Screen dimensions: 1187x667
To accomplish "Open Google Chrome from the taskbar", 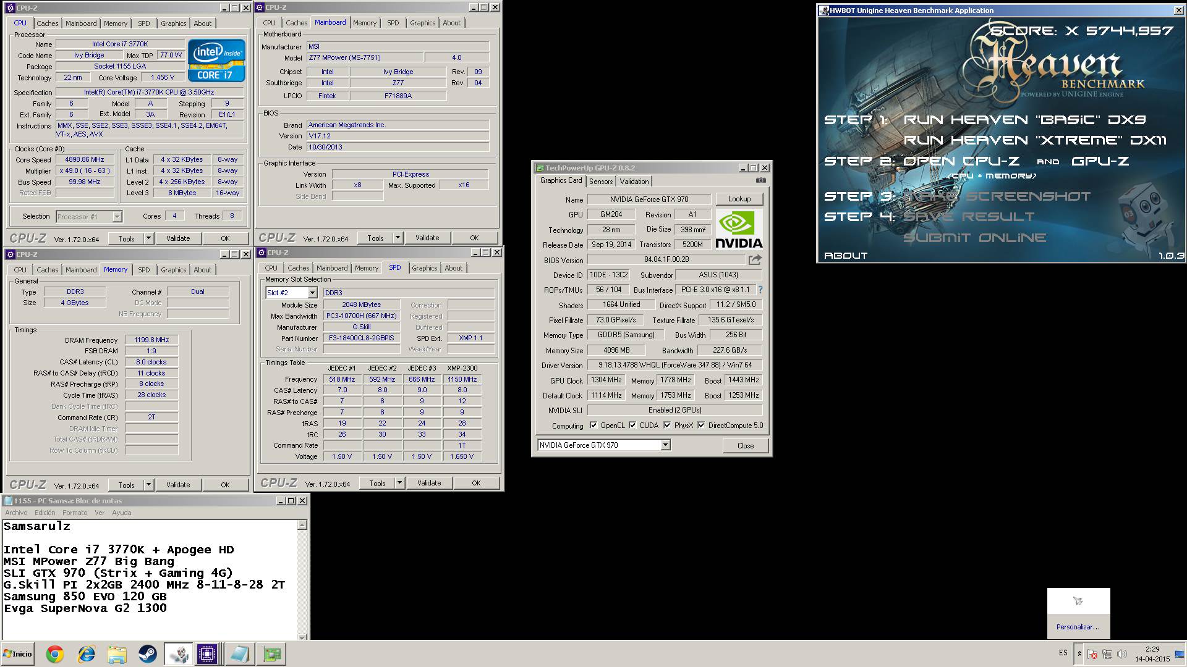I will tap(55, 654).
